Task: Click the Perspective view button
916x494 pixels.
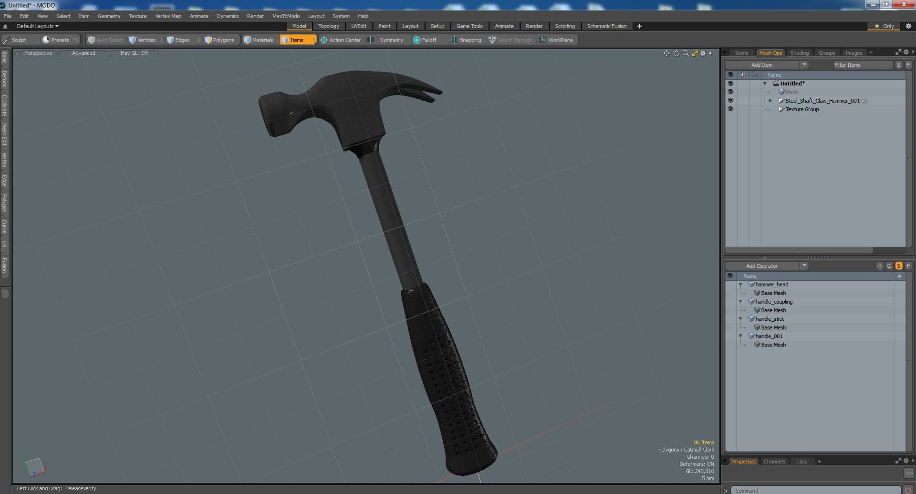Action: (x=39, y=53)
